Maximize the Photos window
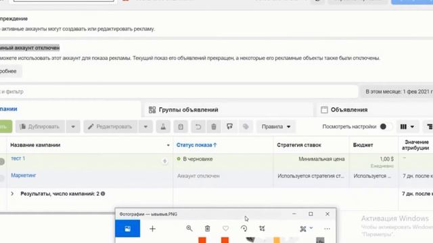Screen dimensions: 433x243 coord(311,214)
